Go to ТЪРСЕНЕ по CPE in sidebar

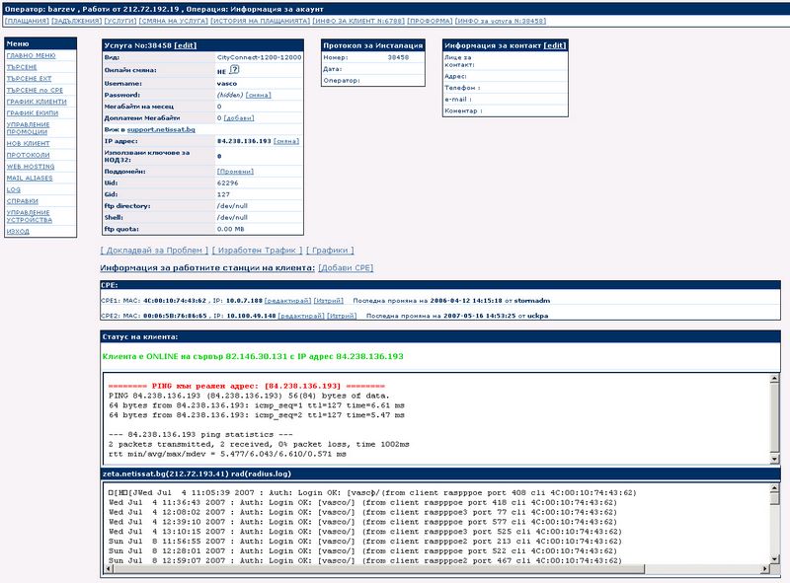click(x=34, y=90)
